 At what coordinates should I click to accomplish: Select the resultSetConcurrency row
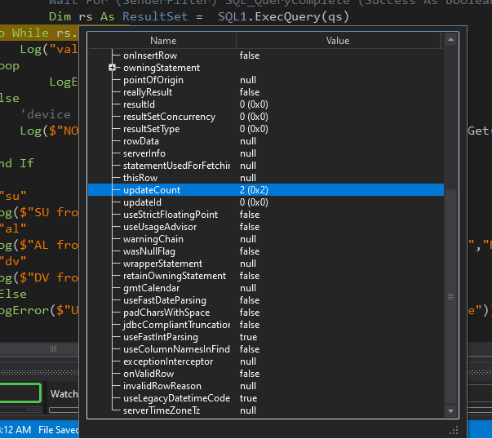pyautogui.click(x=266, y=117)
